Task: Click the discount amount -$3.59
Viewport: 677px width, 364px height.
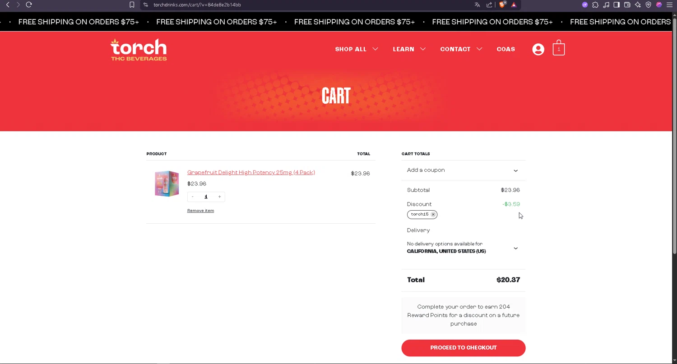Action: click(511, 204)
